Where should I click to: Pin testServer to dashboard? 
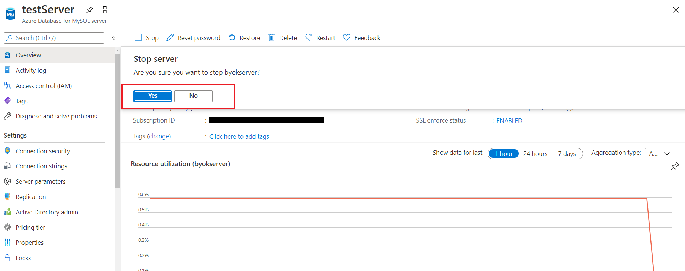click(x=90, y=10)
